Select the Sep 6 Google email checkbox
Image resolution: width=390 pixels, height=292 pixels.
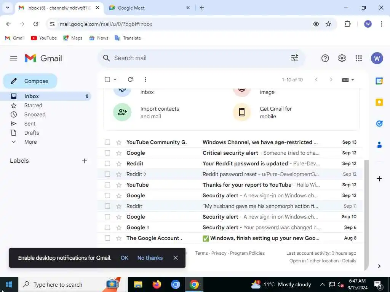pyautogui.click(x=107, y=227)
